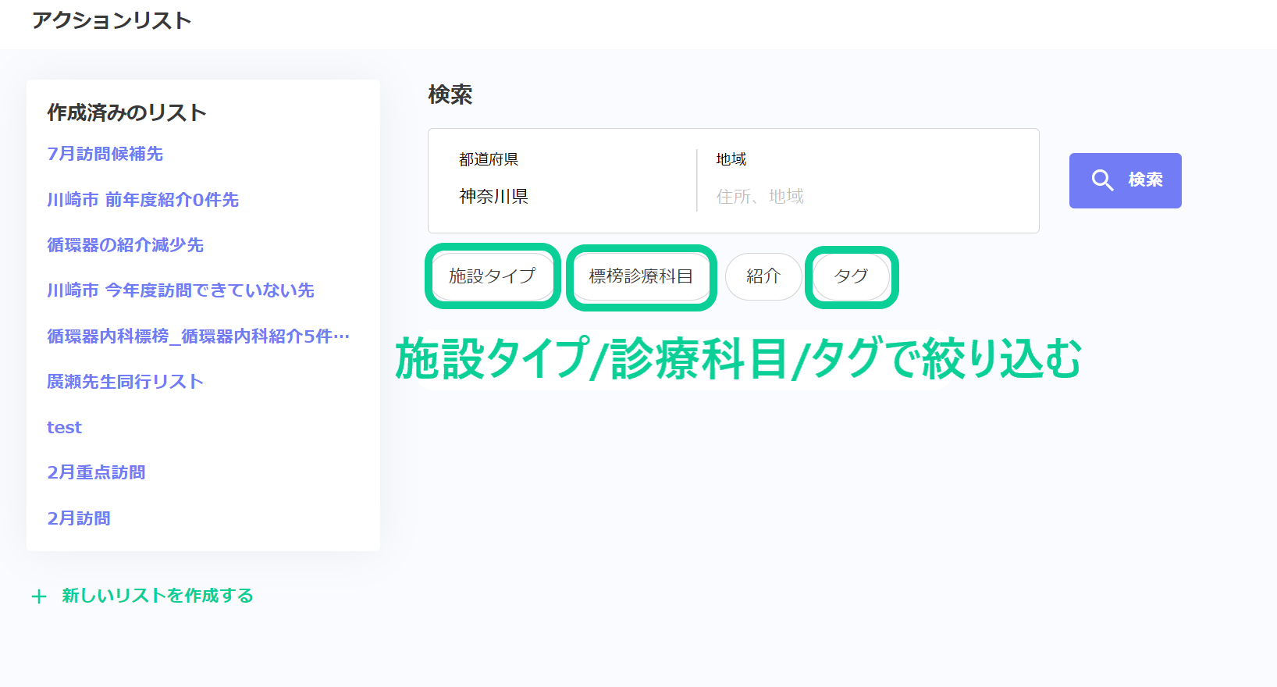The image size is (1277, 687).
Task: Click the 都道府県 label
Action: coord(489,159)
